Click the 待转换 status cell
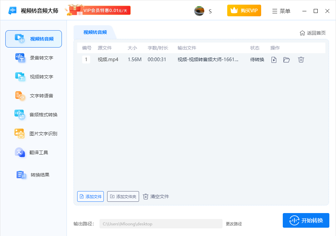The height and width of the screenshot is (236, 336). coord(257,59)
